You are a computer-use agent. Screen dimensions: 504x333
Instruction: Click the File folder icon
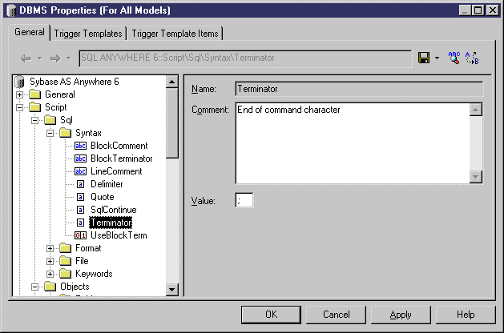tap(65, 261)
